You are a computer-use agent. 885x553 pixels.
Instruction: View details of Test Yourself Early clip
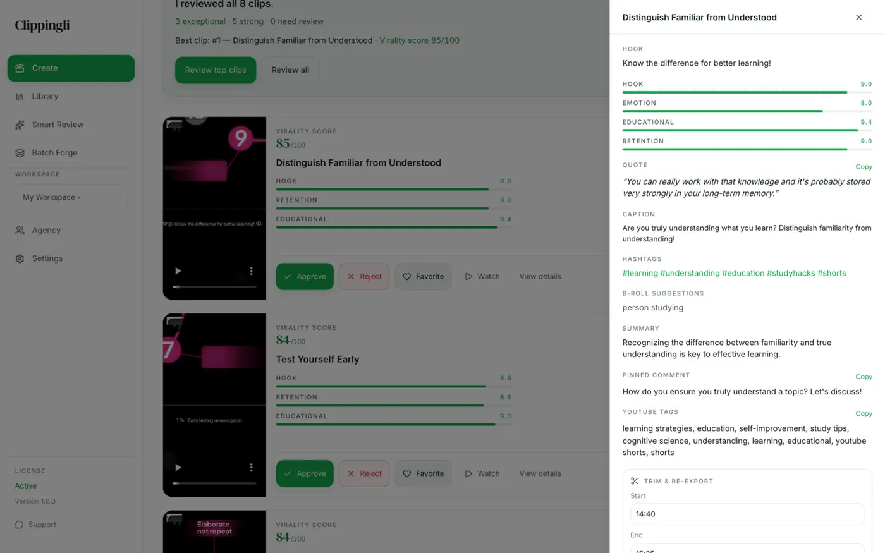point(540,474)
